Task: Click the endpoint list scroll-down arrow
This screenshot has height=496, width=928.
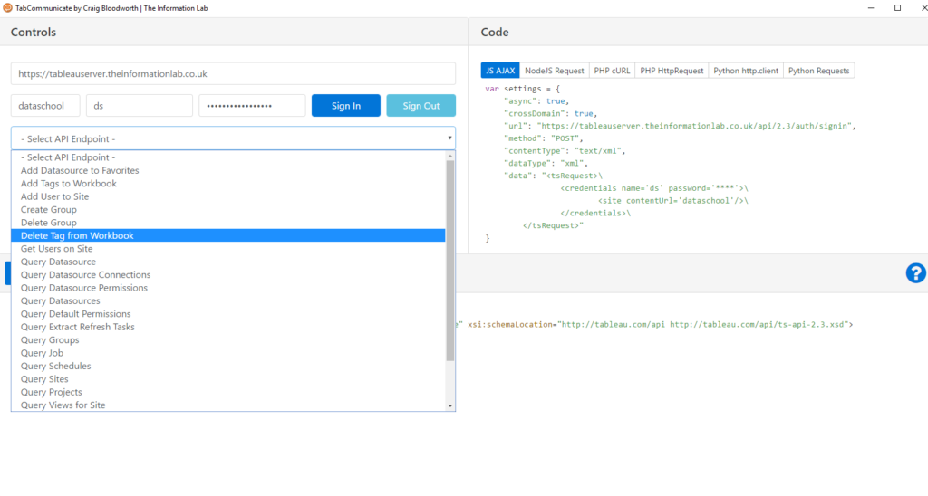Action: click(450, 405)
